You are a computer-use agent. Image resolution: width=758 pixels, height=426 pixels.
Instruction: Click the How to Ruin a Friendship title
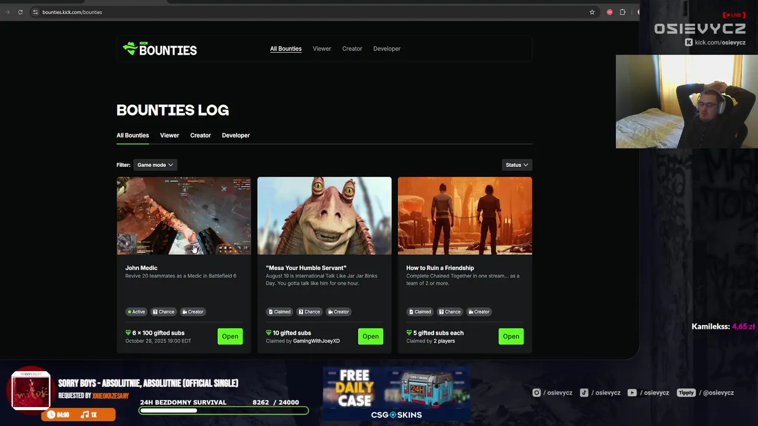[440, 268]
